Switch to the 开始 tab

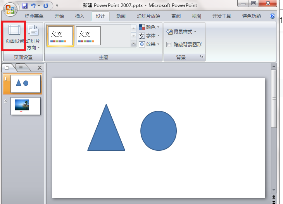click(59, 16)
